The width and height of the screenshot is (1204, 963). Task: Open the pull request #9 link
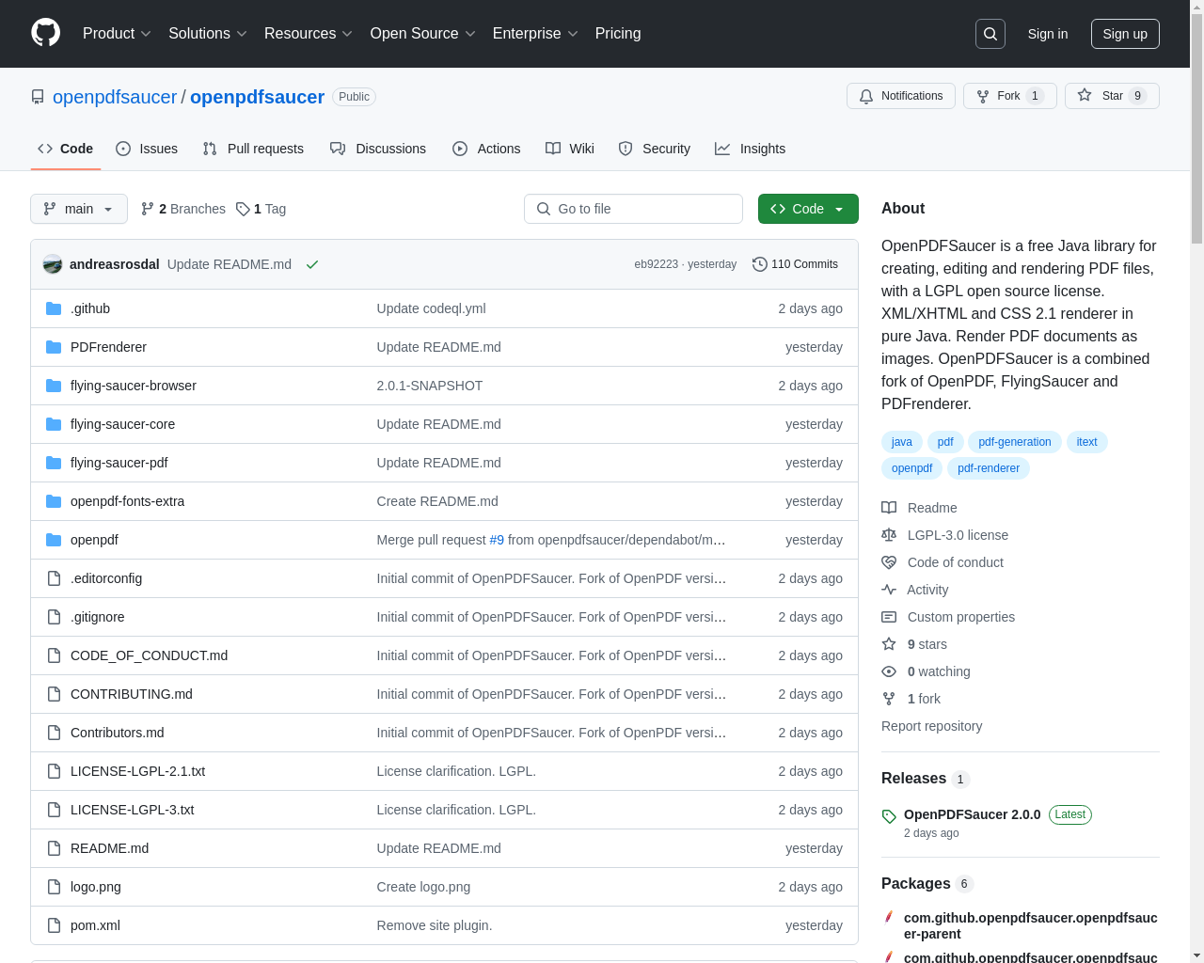coord(497,540)
